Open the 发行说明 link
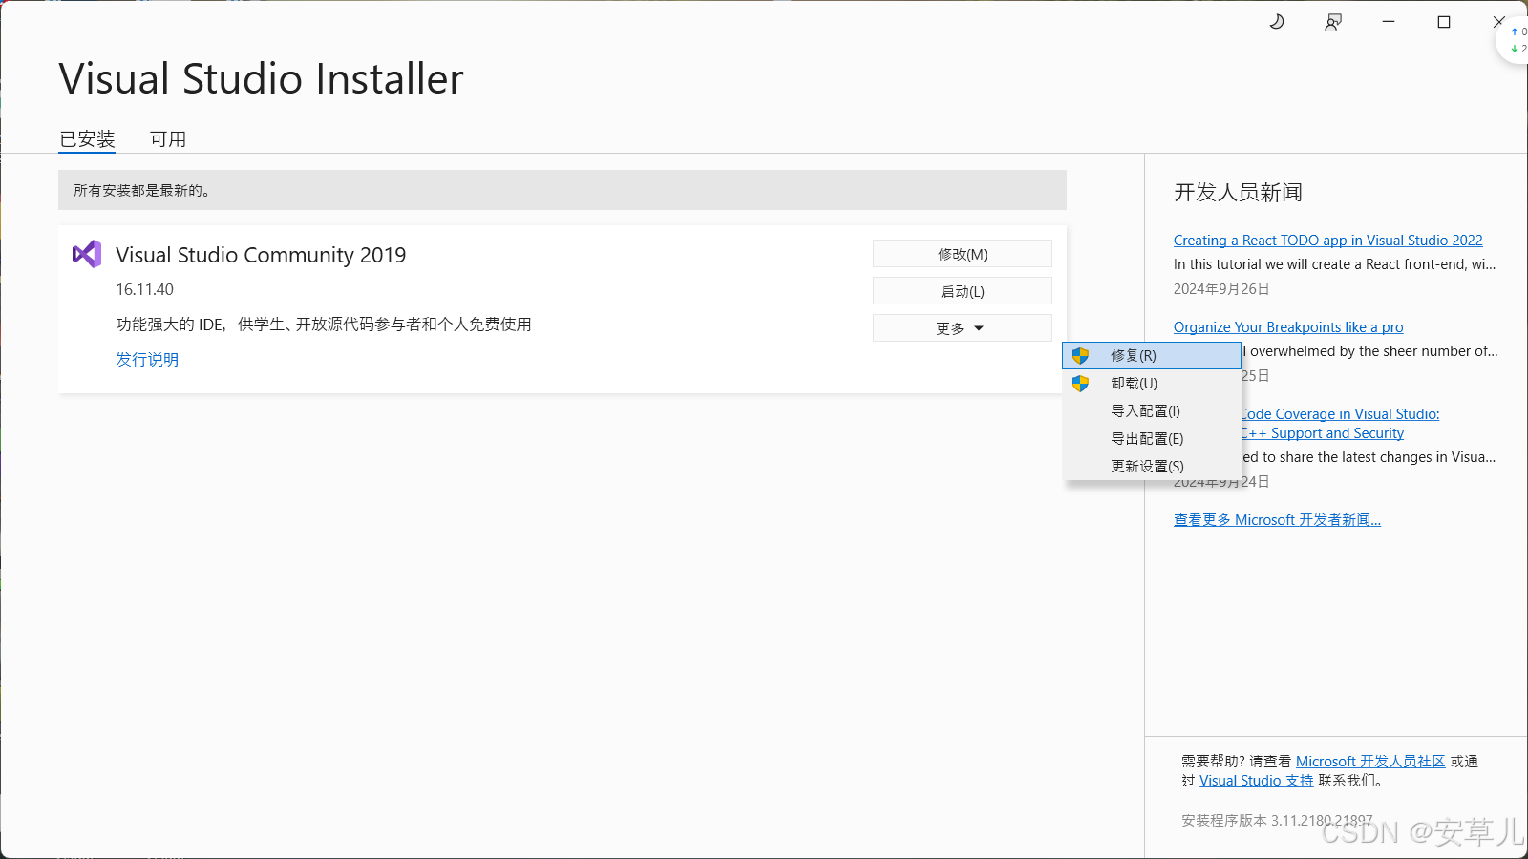This screenshot has height=859, width=1528. (x=146, y=360)
